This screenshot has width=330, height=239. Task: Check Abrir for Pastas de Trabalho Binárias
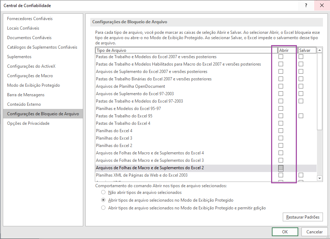click(x=281, y=79)
